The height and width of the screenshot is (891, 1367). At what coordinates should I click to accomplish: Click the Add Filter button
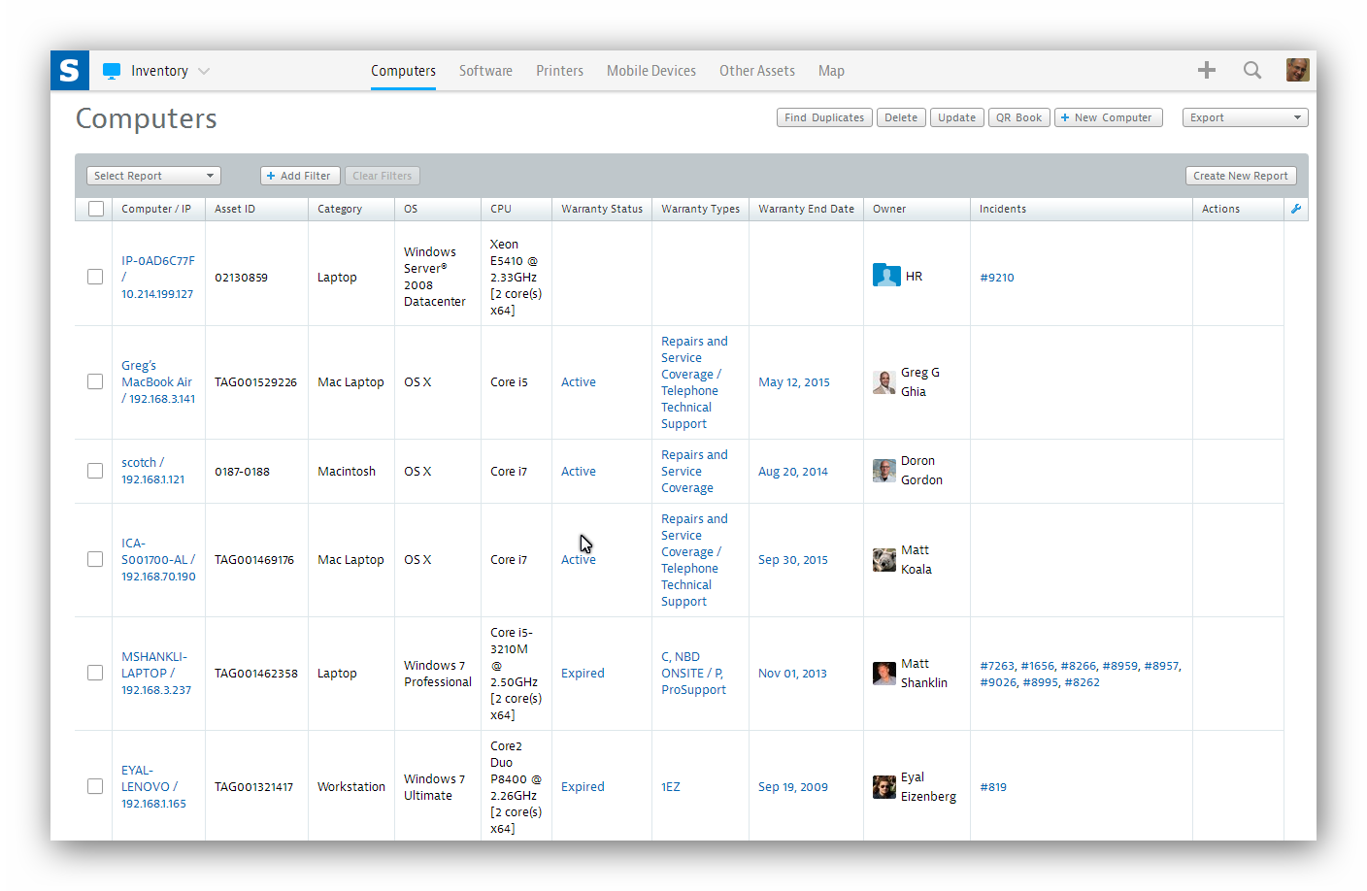coord(299,176)
